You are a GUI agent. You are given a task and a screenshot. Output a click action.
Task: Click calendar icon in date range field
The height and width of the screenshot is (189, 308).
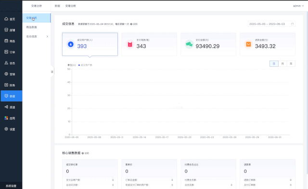click(x=292, y=24)
